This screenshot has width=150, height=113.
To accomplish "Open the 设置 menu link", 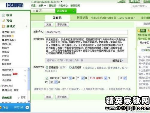I will [x=33, y=6].
